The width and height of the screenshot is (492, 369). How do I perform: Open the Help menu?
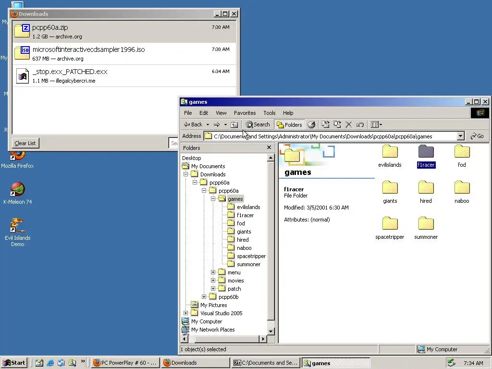(288, 113)
